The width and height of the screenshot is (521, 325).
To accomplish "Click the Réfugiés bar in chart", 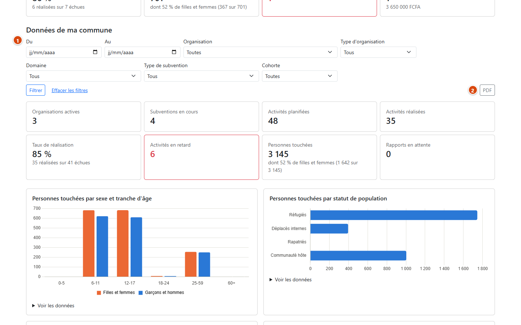I will pos(394,215).
